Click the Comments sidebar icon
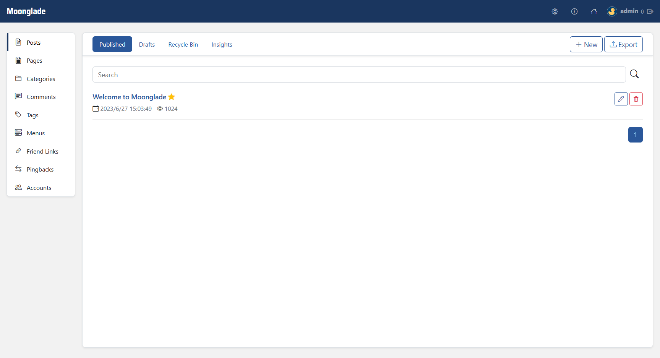This screenshot has height=358, width=660. [x=18, y=96]
